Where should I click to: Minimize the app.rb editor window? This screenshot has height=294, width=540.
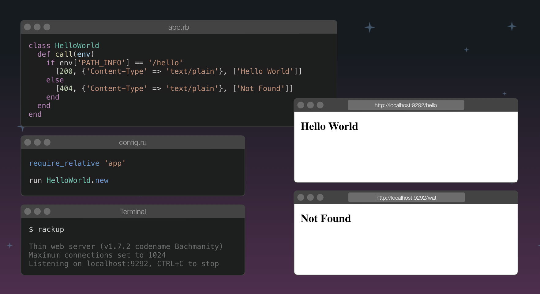(x=37, y=27)
